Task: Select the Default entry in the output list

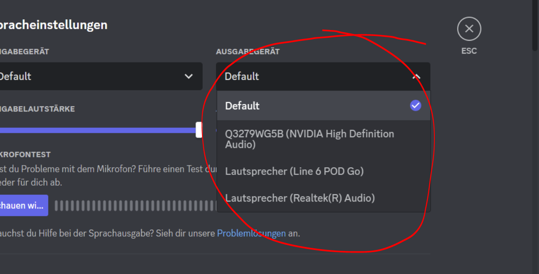Action: (324, 105)
